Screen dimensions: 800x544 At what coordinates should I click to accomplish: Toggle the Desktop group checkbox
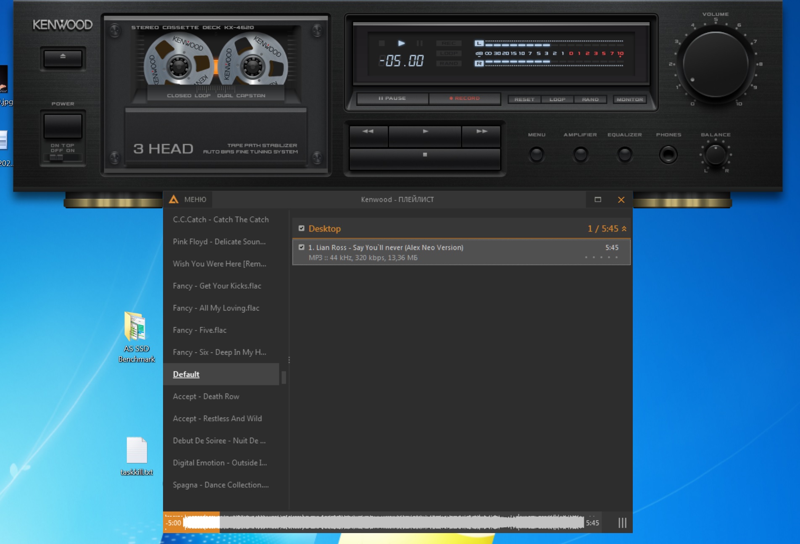click(x=301, y=229)
